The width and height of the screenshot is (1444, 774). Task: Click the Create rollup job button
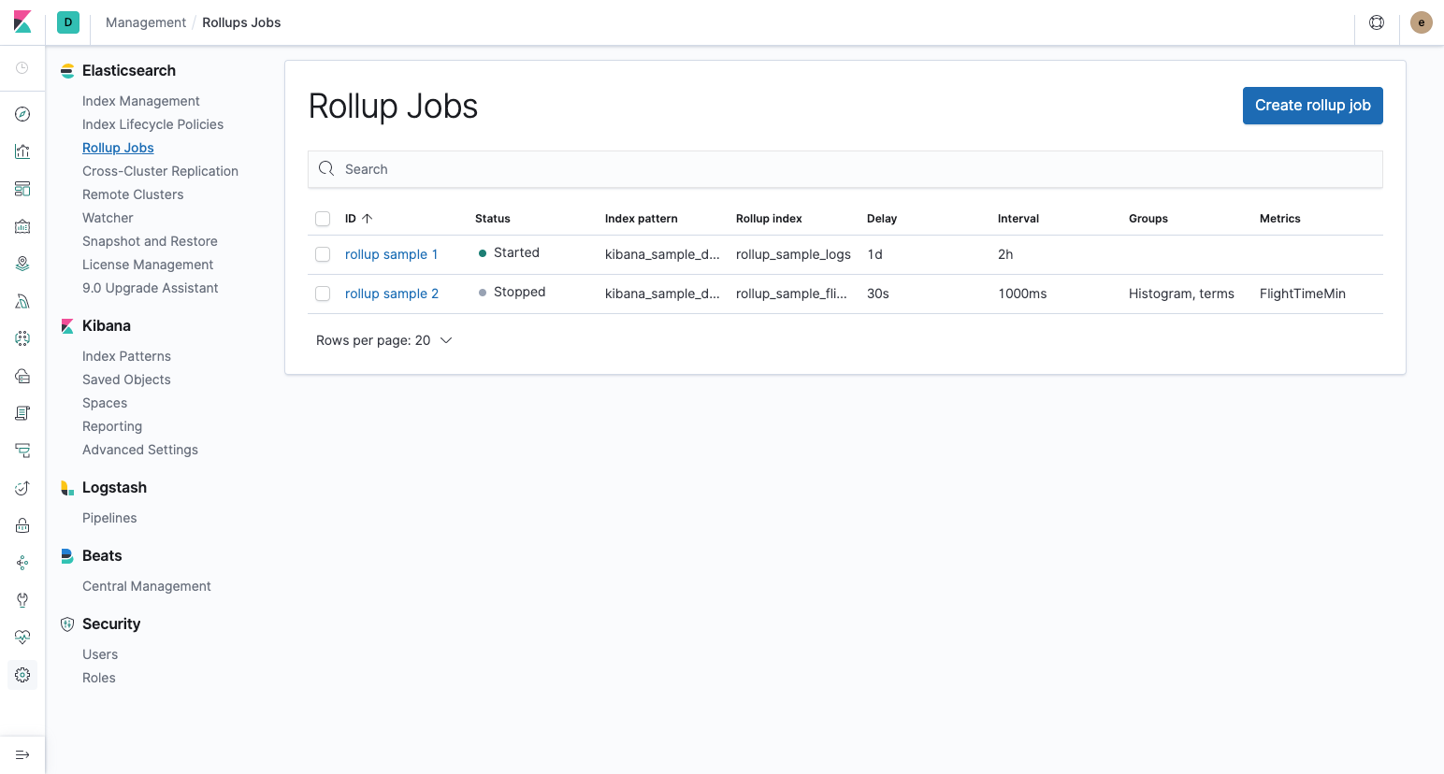(1312, 106)
